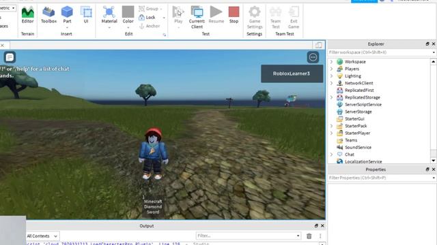Screen dimensions: 437x245
Task: Expand the StarterPack node
Action: coord(331,126)
